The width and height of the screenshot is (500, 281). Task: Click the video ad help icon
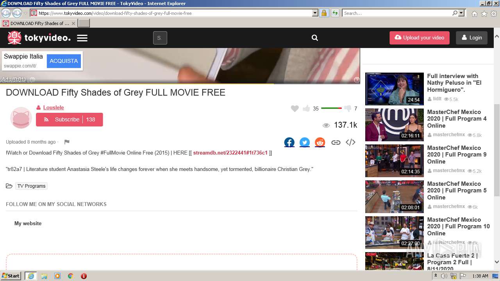pos(357,80)
